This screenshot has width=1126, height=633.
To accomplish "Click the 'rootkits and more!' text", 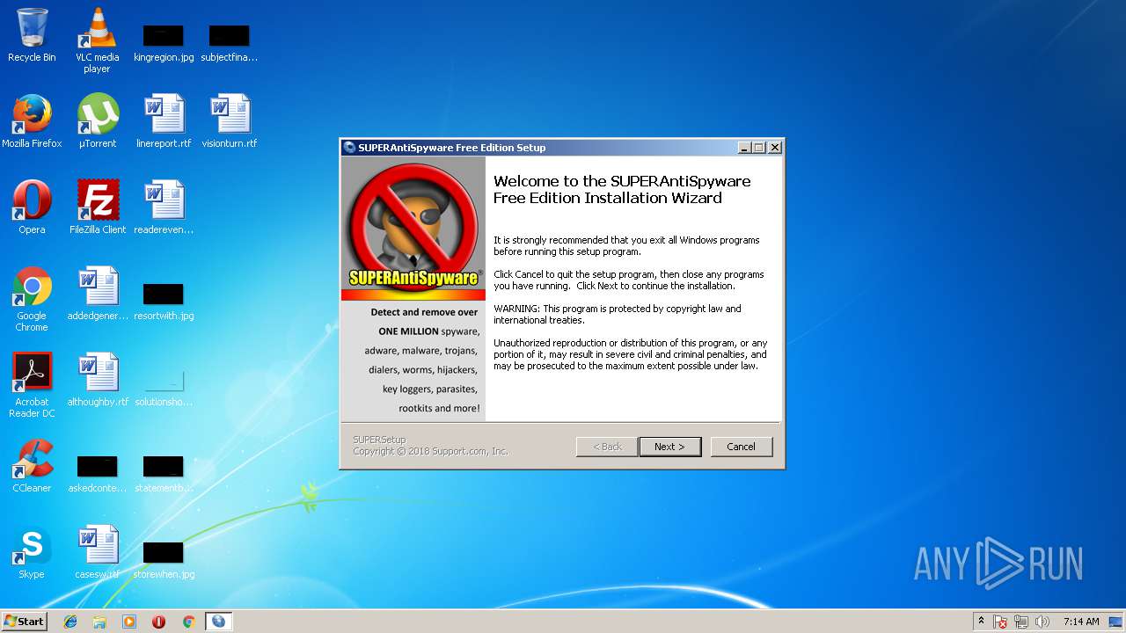I will point(439,408).
